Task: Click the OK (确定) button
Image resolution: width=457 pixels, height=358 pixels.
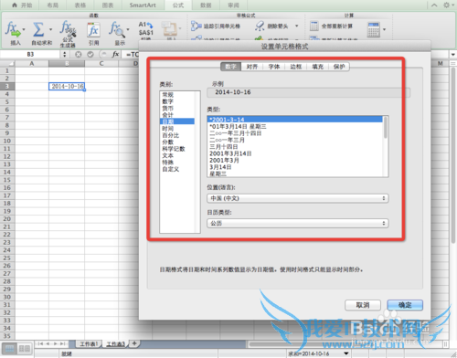Action: 405,305
